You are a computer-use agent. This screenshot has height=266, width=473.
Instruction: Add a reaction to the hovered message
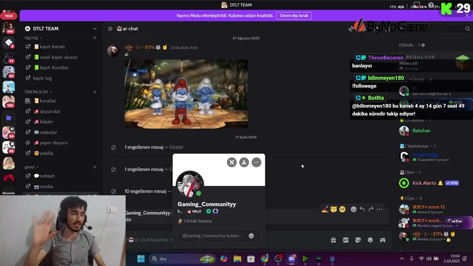click(353, 209)
